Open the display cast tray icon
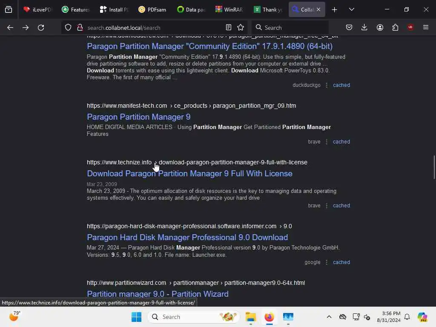Image resolution: width=436 pixels, height=327 pixels. [356, 317]
